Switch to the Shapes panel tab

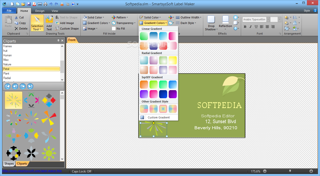(9, 164)
